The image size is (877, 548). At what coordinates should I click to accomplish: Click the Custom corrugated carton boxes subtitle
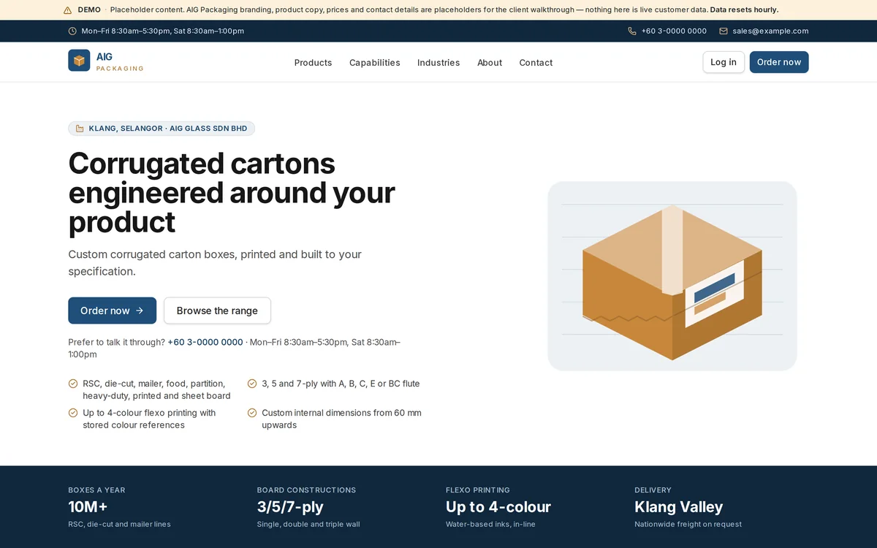pos(215,263)
